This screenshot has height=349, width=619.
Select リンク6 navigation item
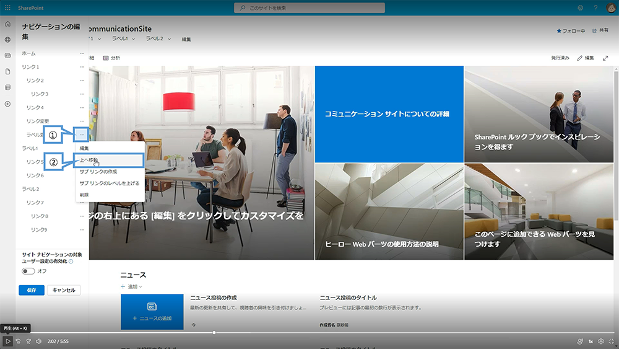point(35,175)
